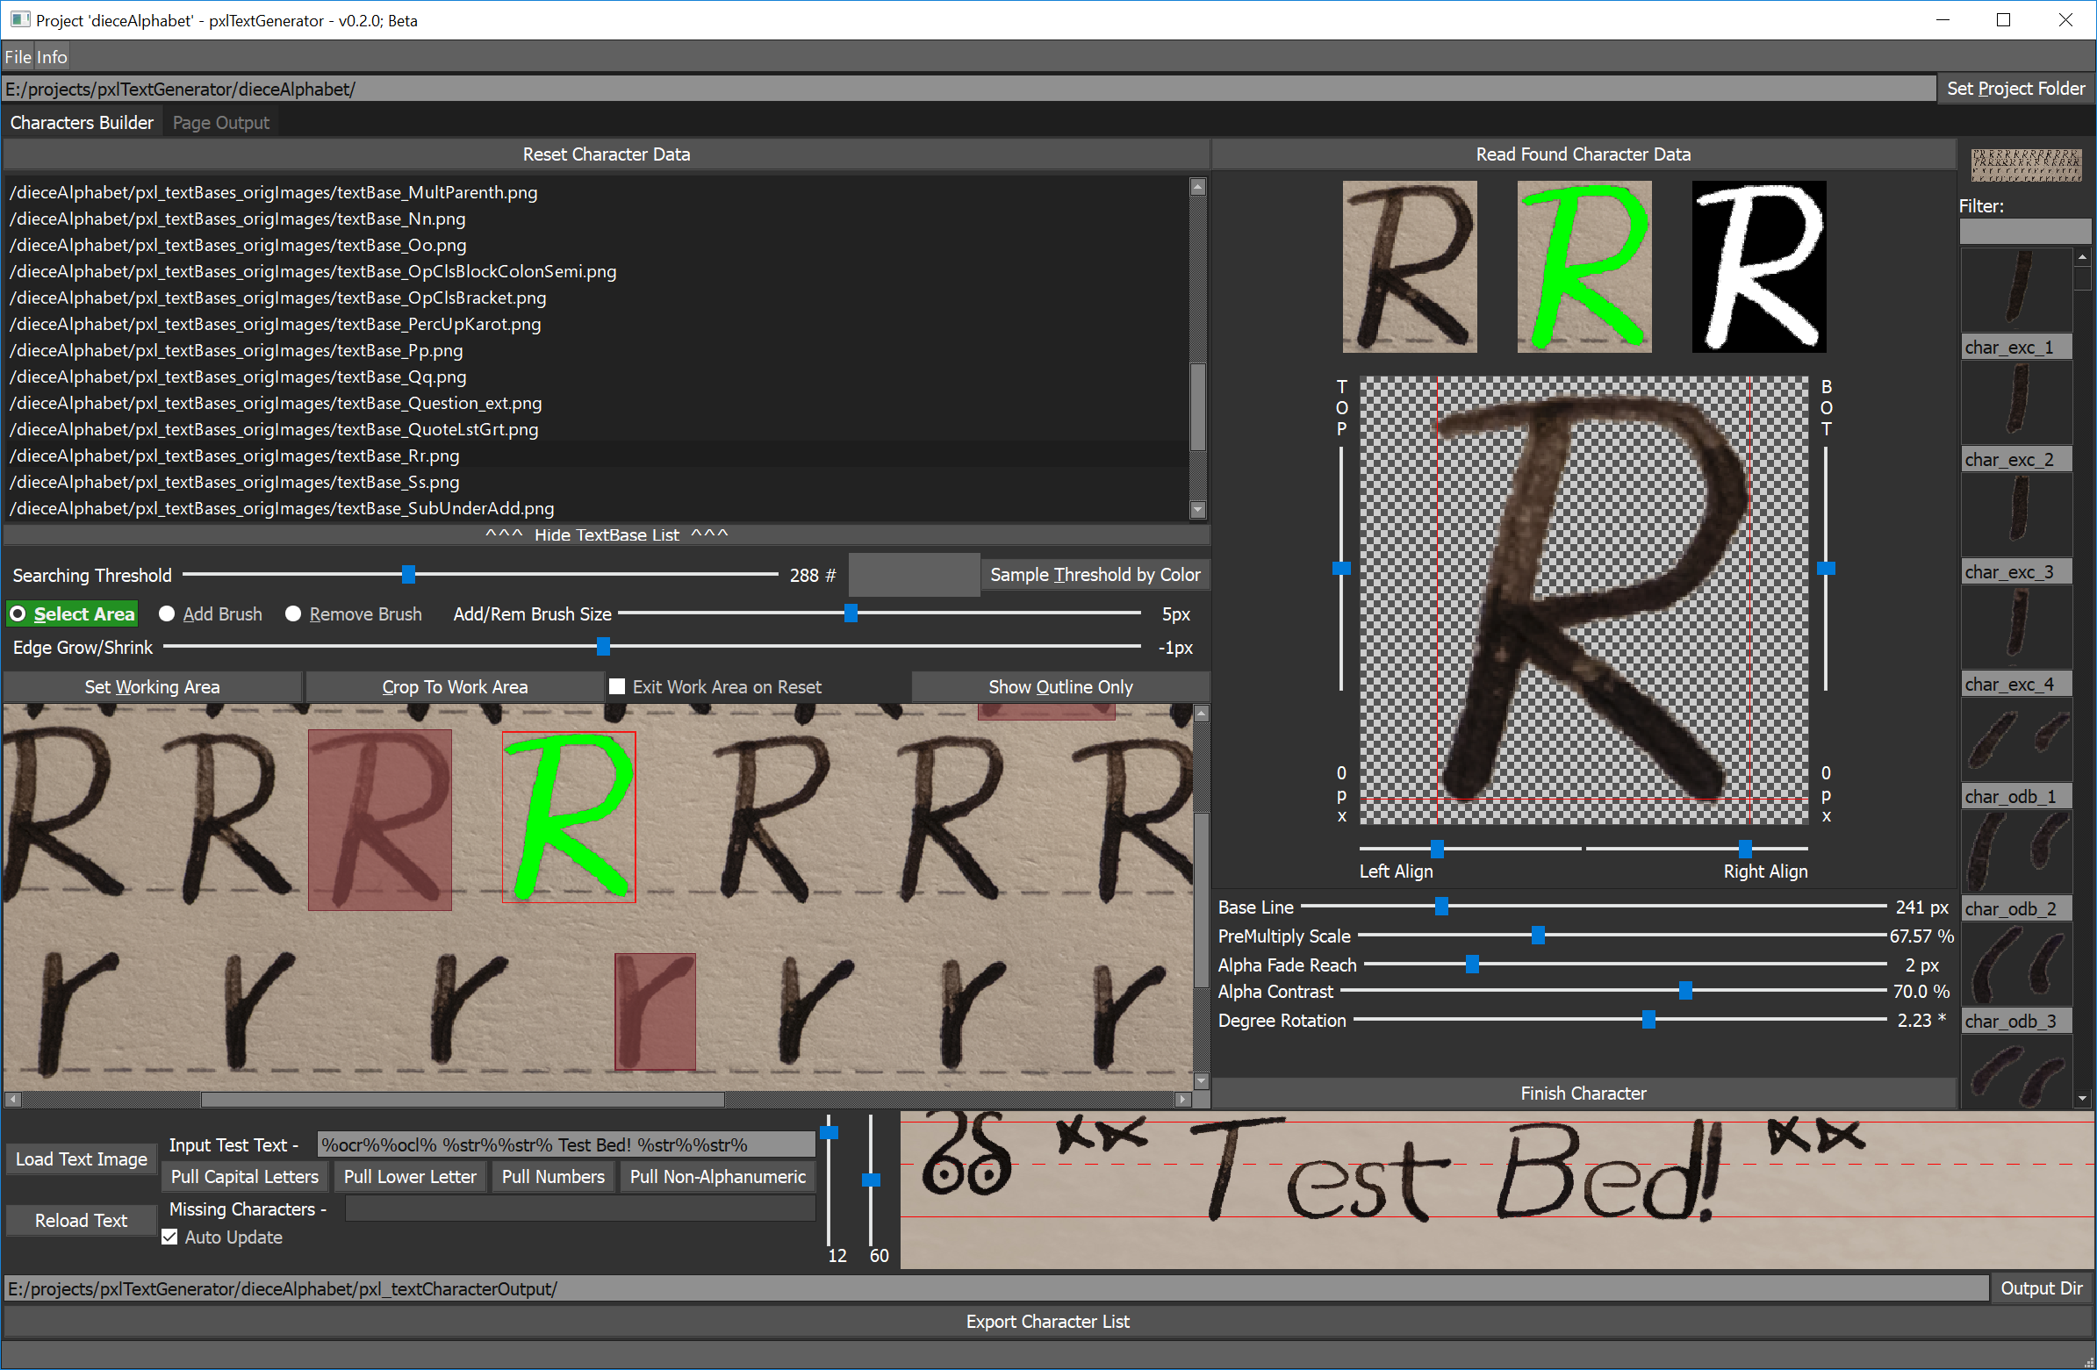Select the char_odb_2 character thumbnail
Screen dimensions: 2097x1370
[2016, 852]
